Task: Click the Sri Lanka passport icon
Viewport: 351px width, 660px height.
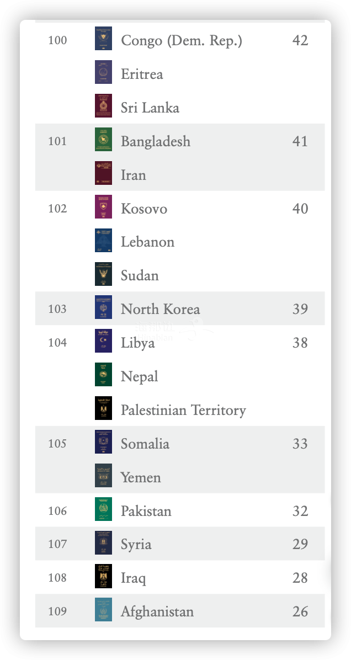Action: click(103, 105)
